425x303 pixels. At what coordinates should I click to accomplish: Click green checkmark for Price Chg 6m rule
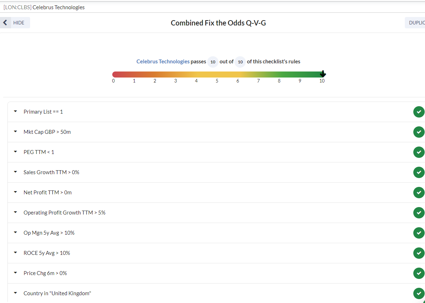(x=419, y=273)
